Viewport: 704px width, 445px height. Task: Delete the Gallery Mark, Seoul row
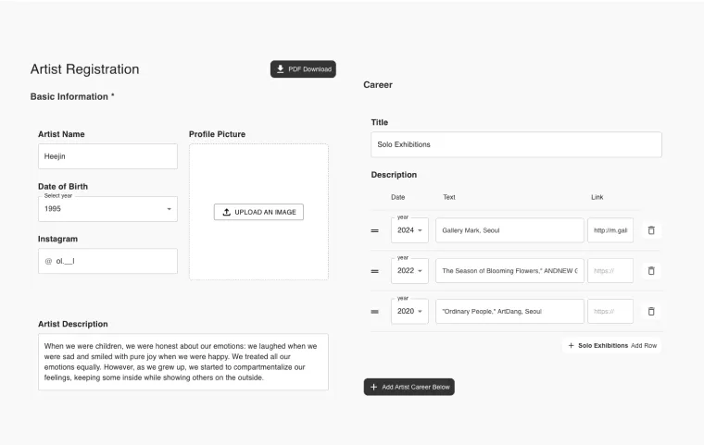651,230
